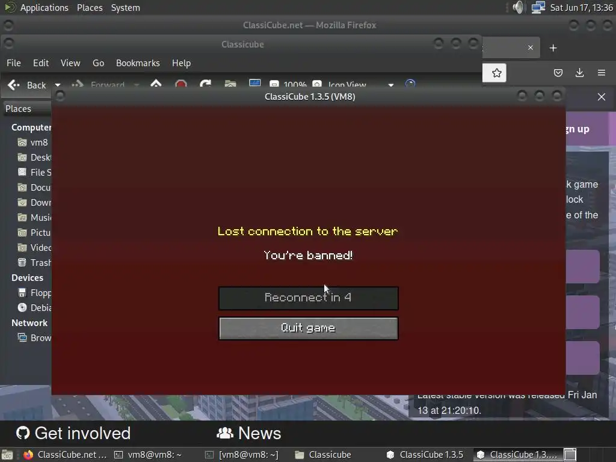Open the Places menu in top panel
The height and width of the screenshot is (462, 616).
90,7
